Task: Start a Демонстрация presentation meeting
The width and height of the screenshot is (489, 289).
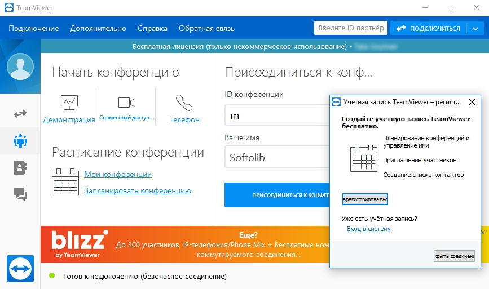Action: pyautogui.click(x=69, y=109)
